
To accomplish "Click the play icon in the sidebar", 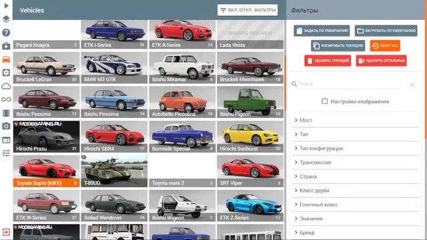I will pos(6,6).
